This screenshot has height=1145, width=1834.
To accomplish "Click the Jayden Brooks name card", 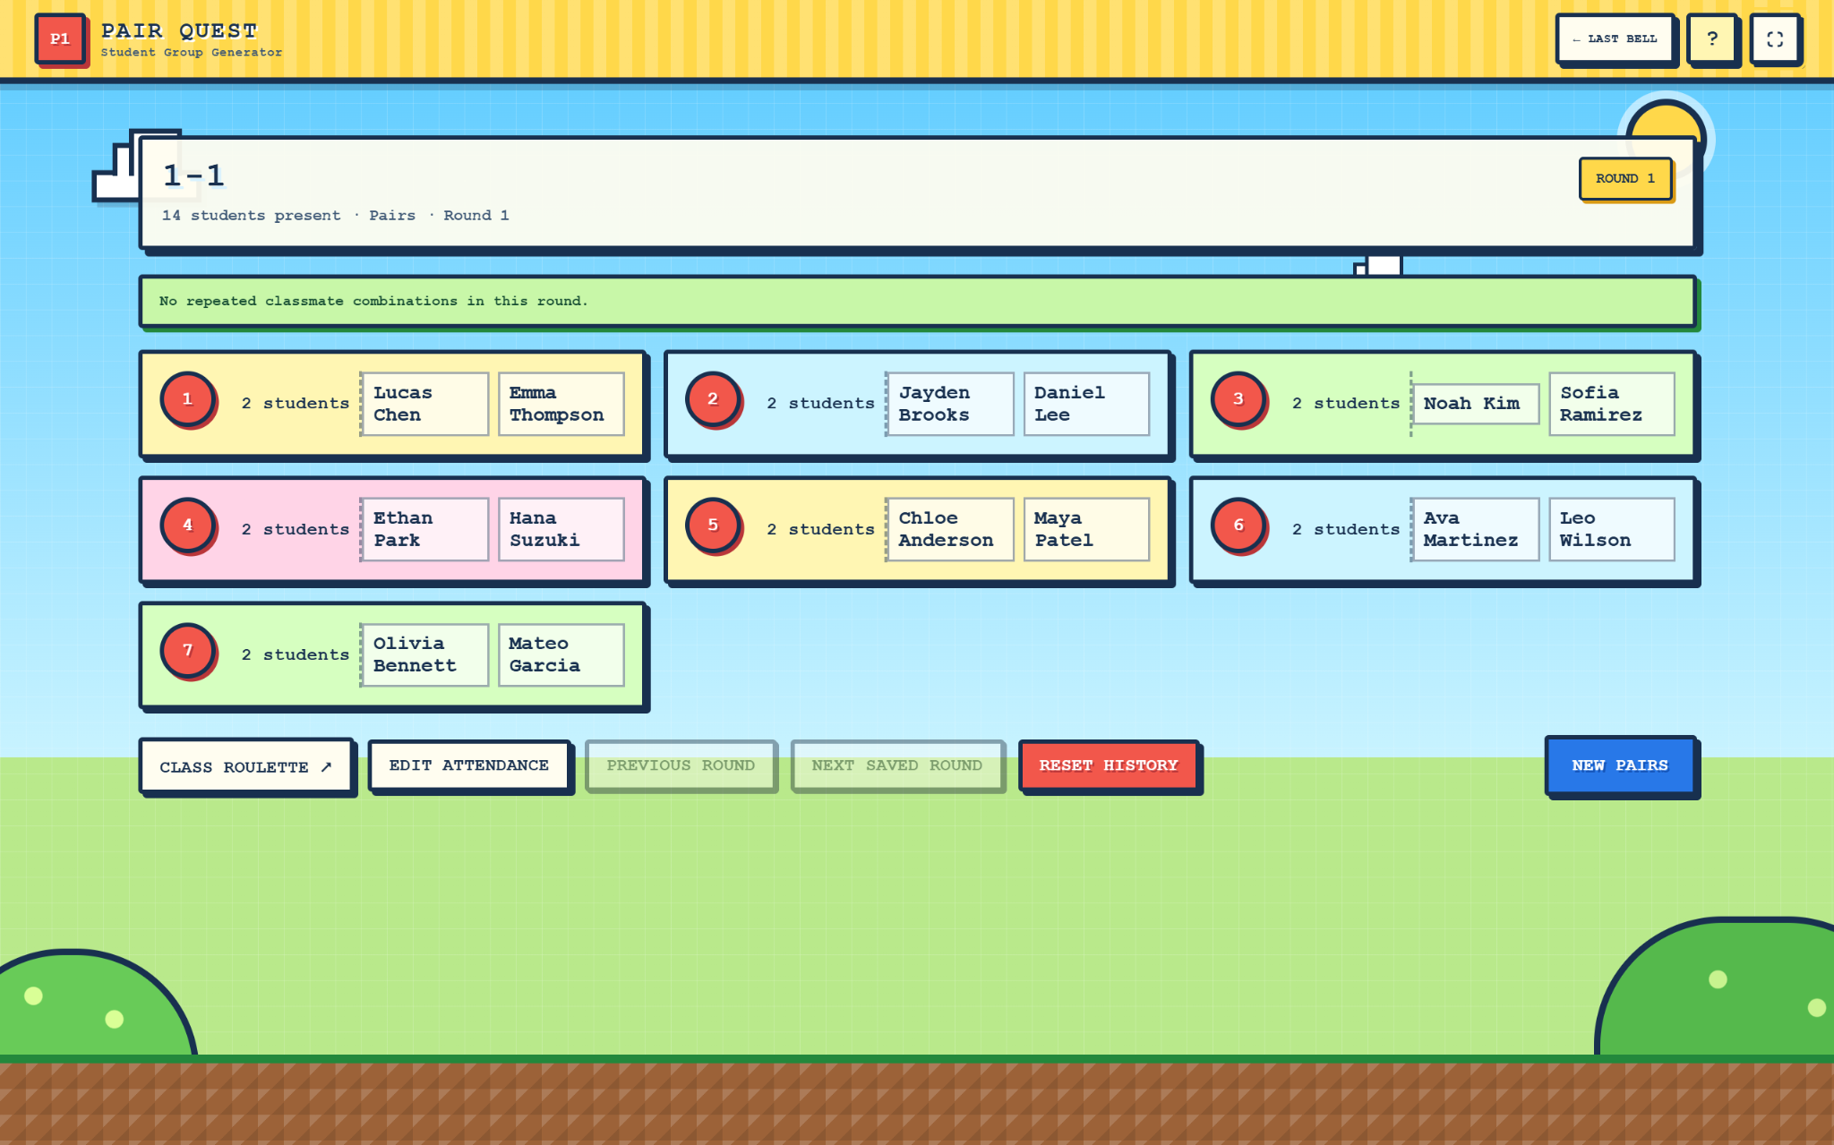I will pyautogui.click(x=950, y=404).
